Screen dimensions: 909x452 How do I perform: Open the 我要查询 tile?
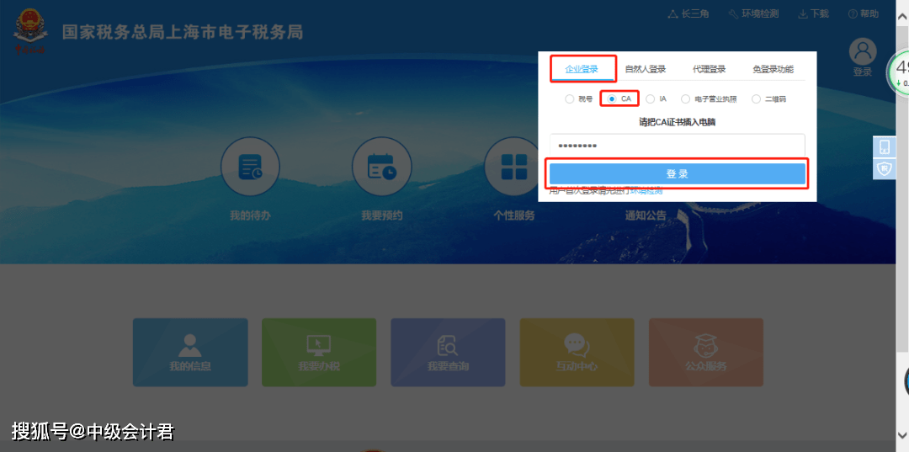448,352
